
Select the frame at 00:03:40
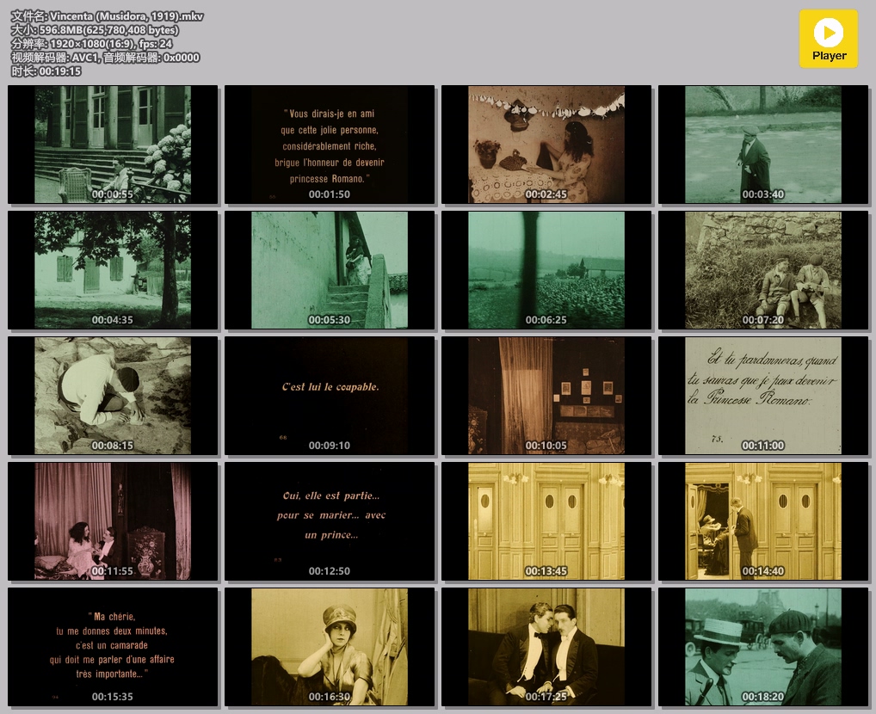pyautogui.click(x=763, y=145)
